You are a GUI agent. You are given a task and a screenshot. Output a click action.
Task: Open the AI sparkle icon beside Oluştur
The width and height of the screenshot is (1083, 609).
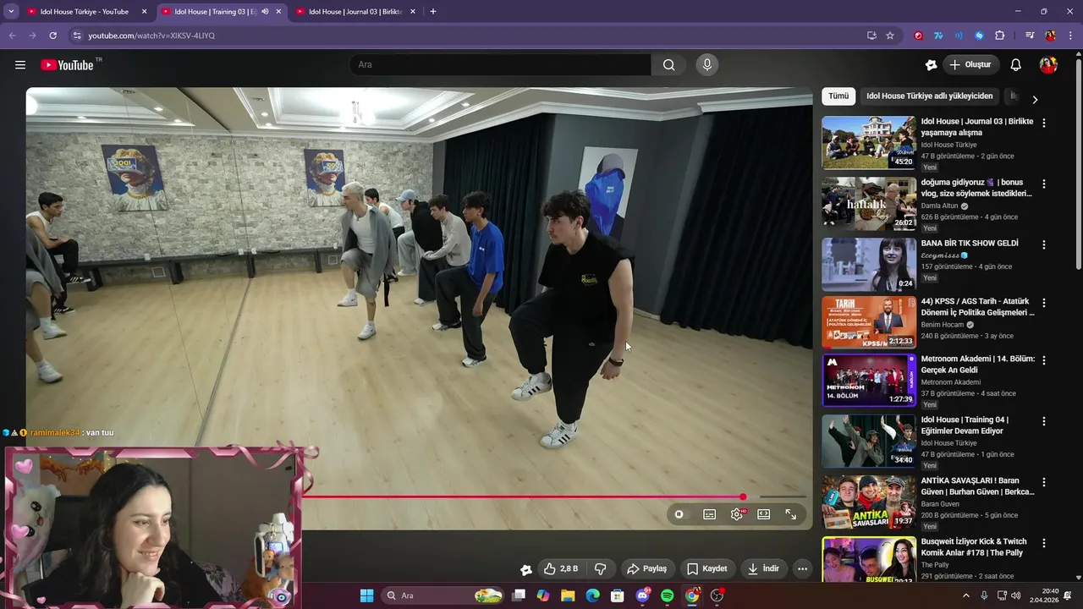pyautogui.click(x=931, y=65)
